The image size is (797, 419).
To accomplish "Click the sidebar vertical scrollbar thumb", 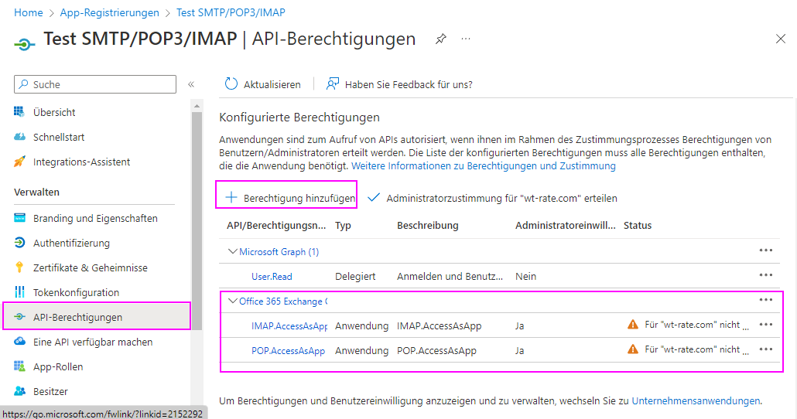I will coord(197,221).
